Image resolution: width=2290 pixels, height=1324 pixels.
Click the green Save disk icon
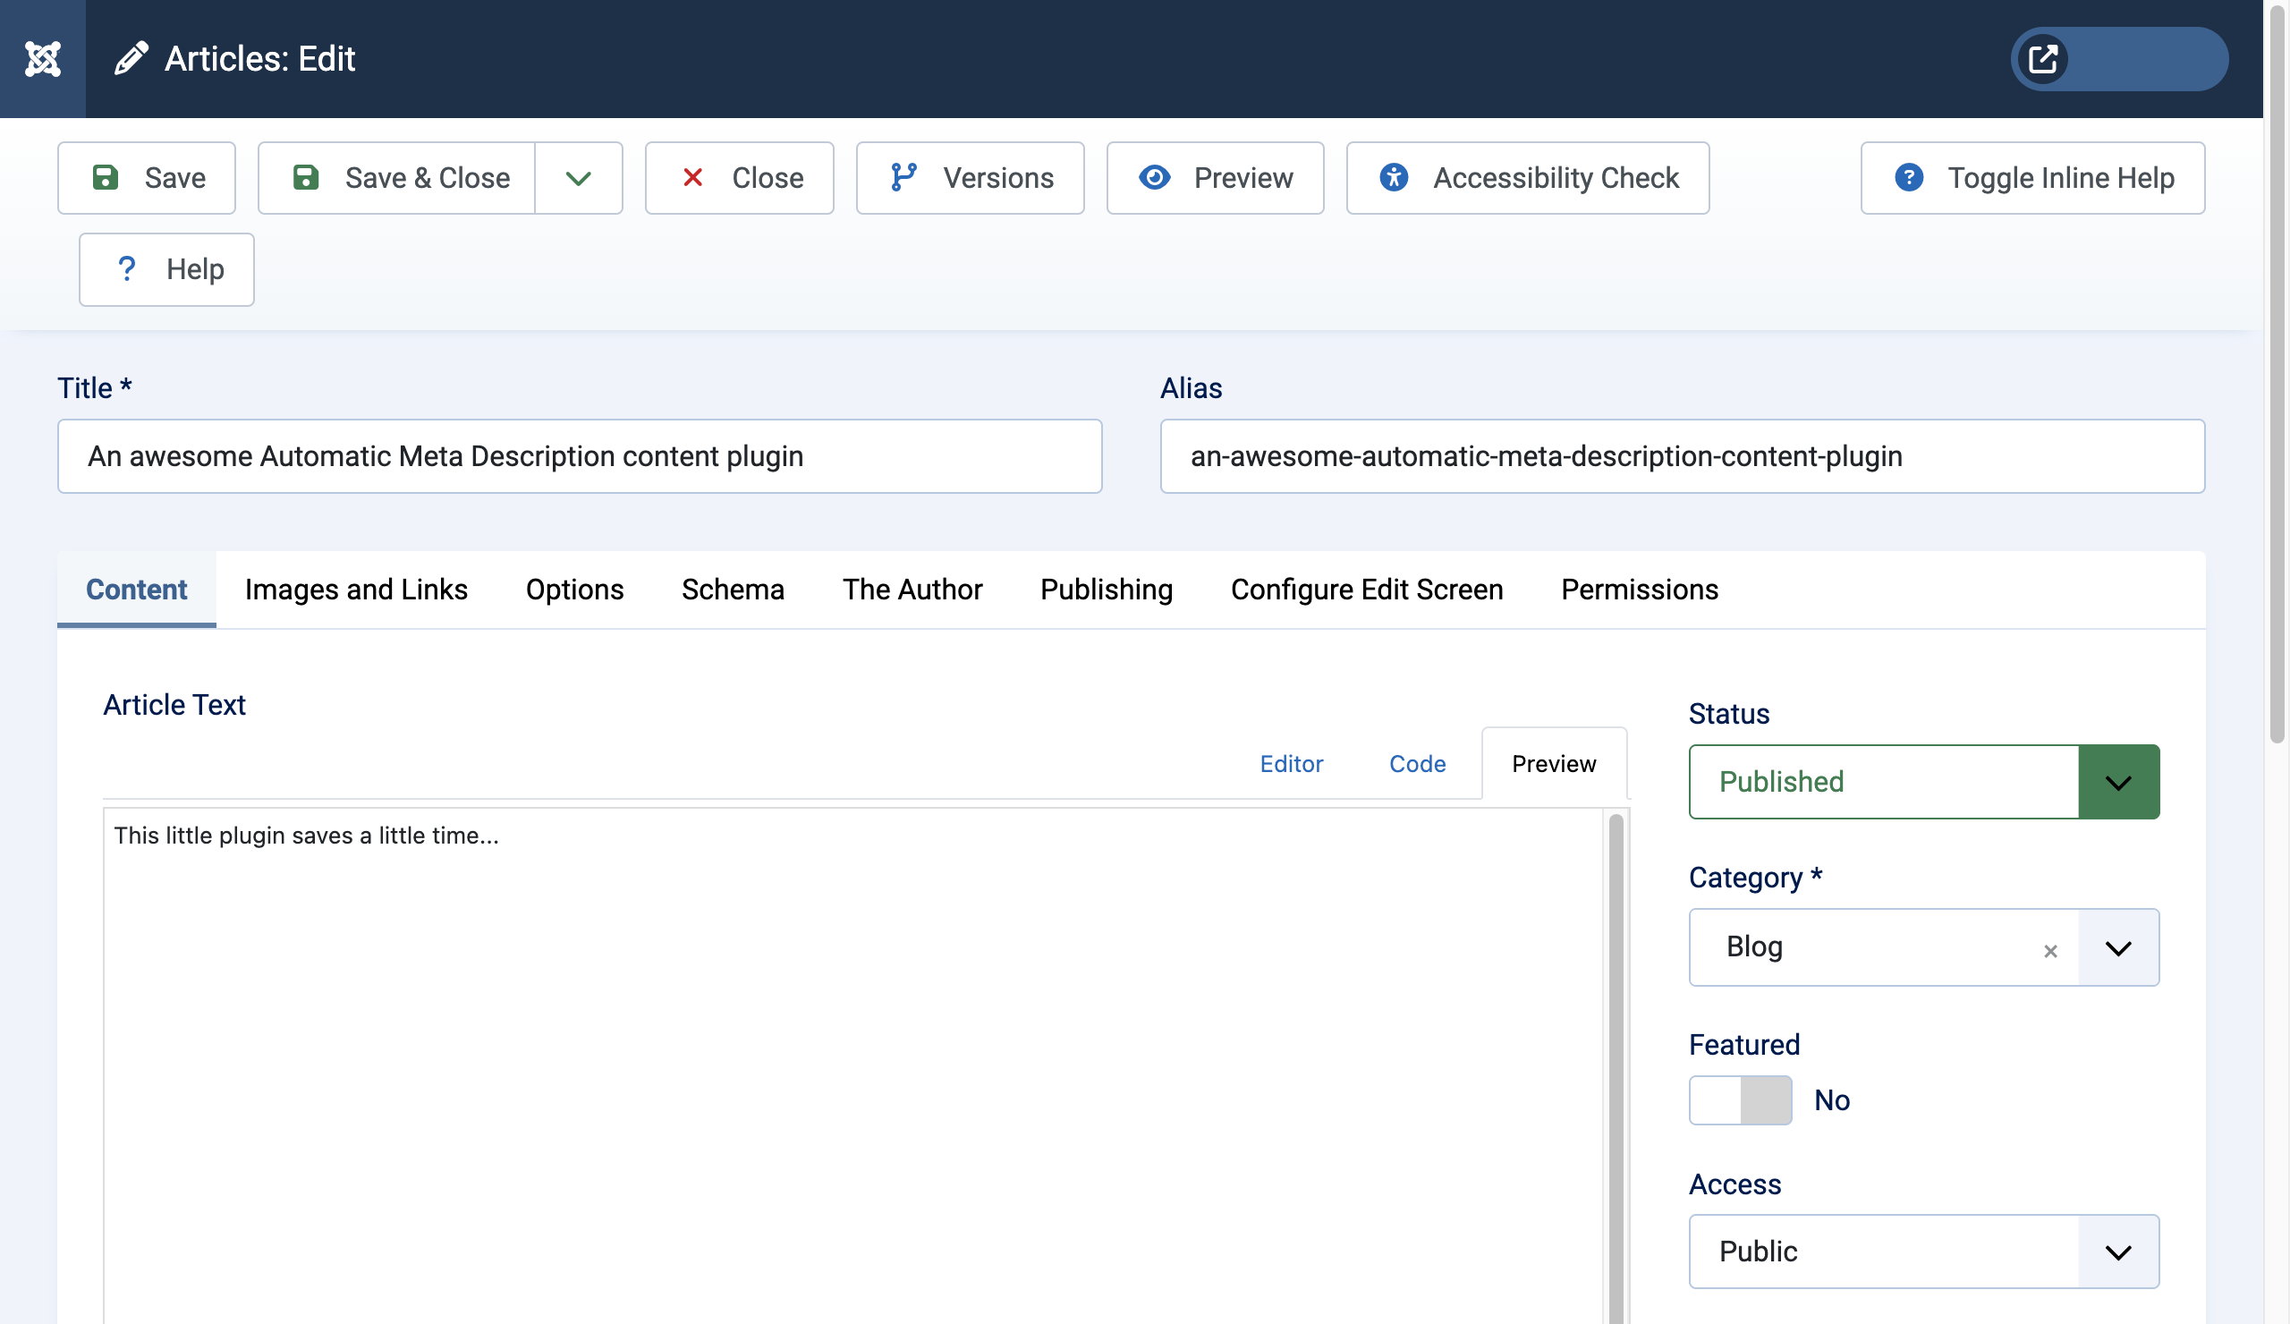[106, 177]
